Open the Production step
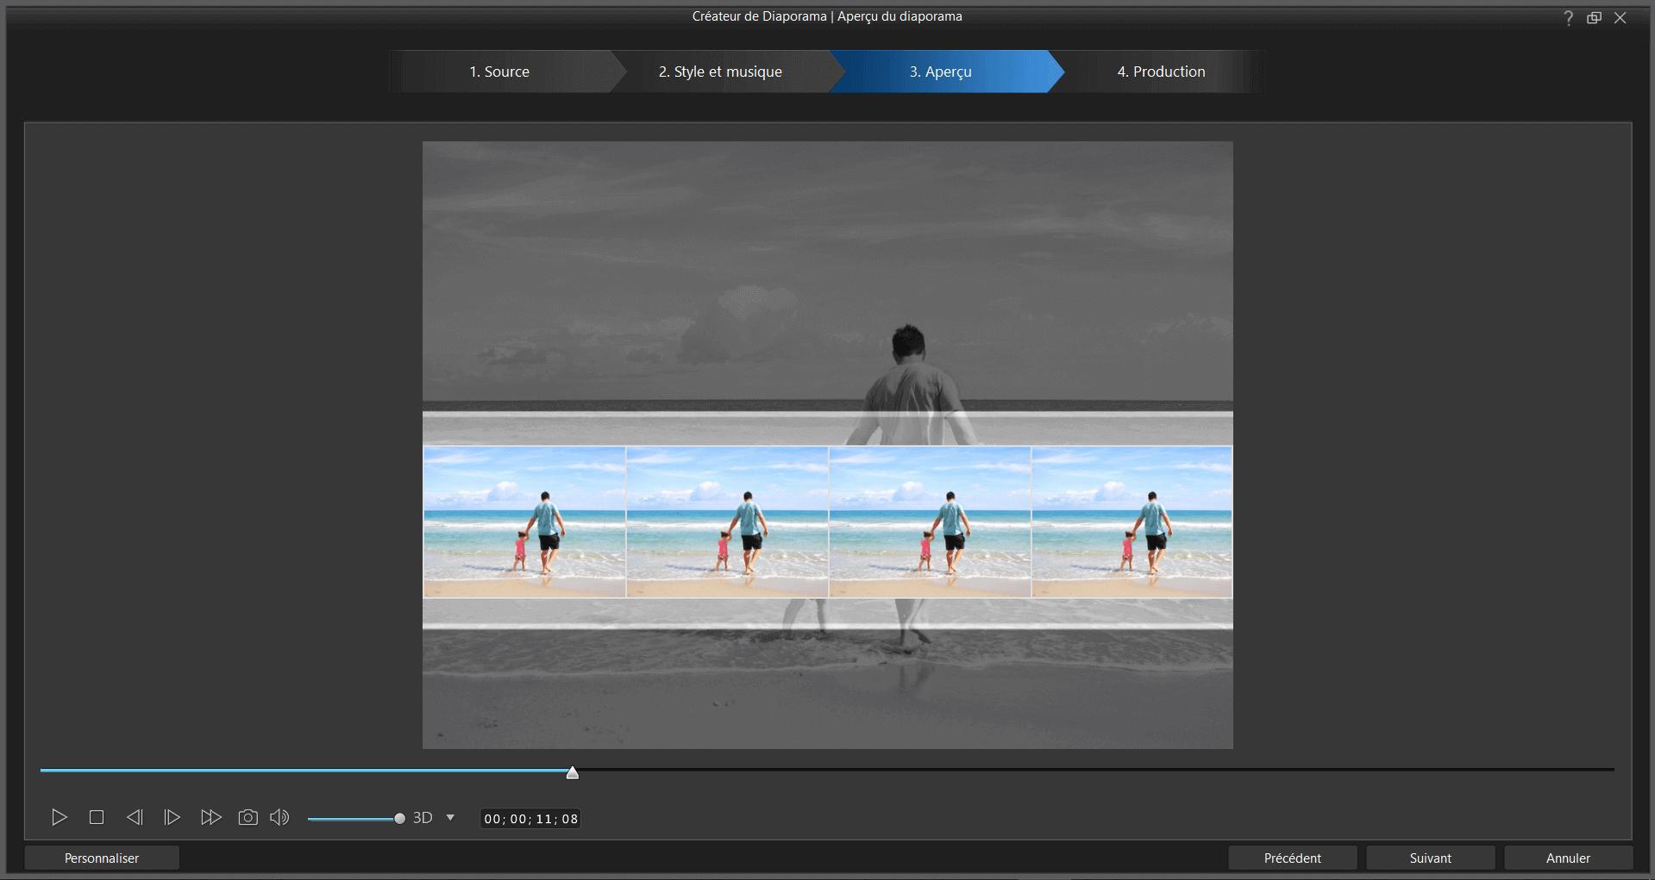Screen dimensions: 1655x880 (x=1161, y=72)
